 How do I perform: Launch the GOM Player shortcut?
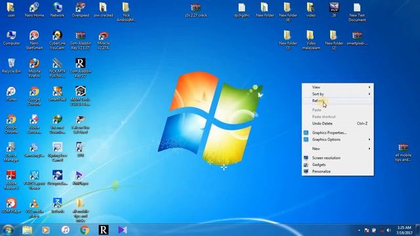click(x=11, y=205)
